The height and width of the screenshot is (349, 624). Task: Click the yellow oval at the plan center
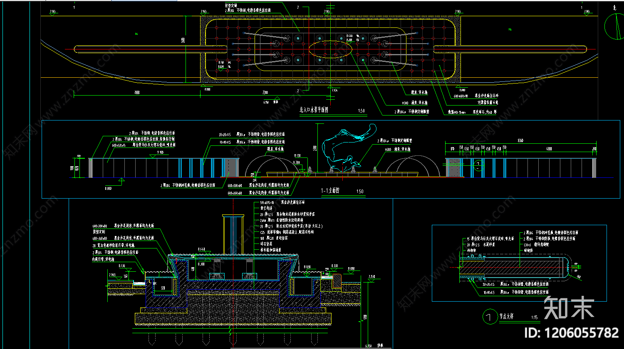330,49
